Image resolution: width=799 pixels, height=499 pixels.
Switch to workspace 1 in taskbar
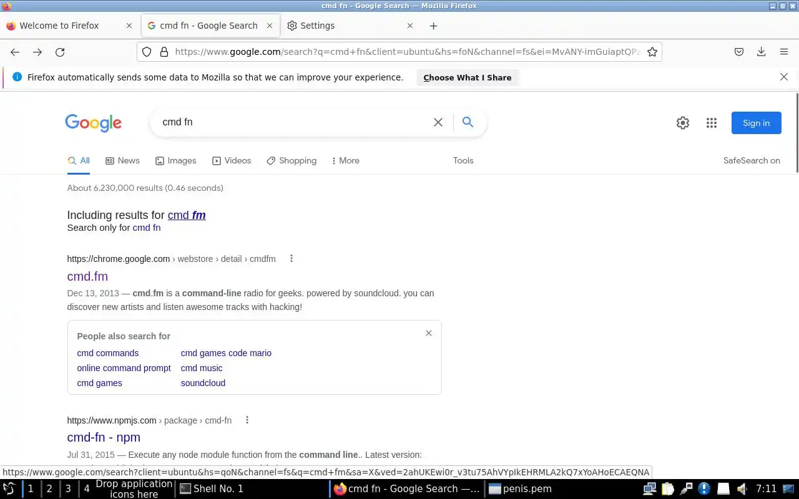point(31,489)
